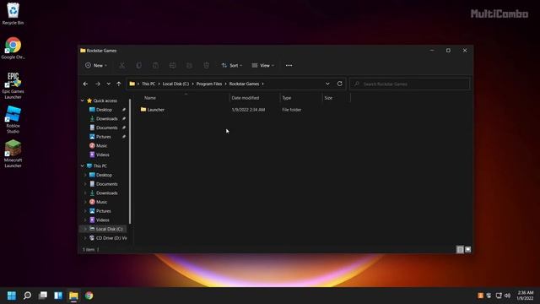
Task: Click Chrome icon on taskbar
Action: (x=89, y=296)
